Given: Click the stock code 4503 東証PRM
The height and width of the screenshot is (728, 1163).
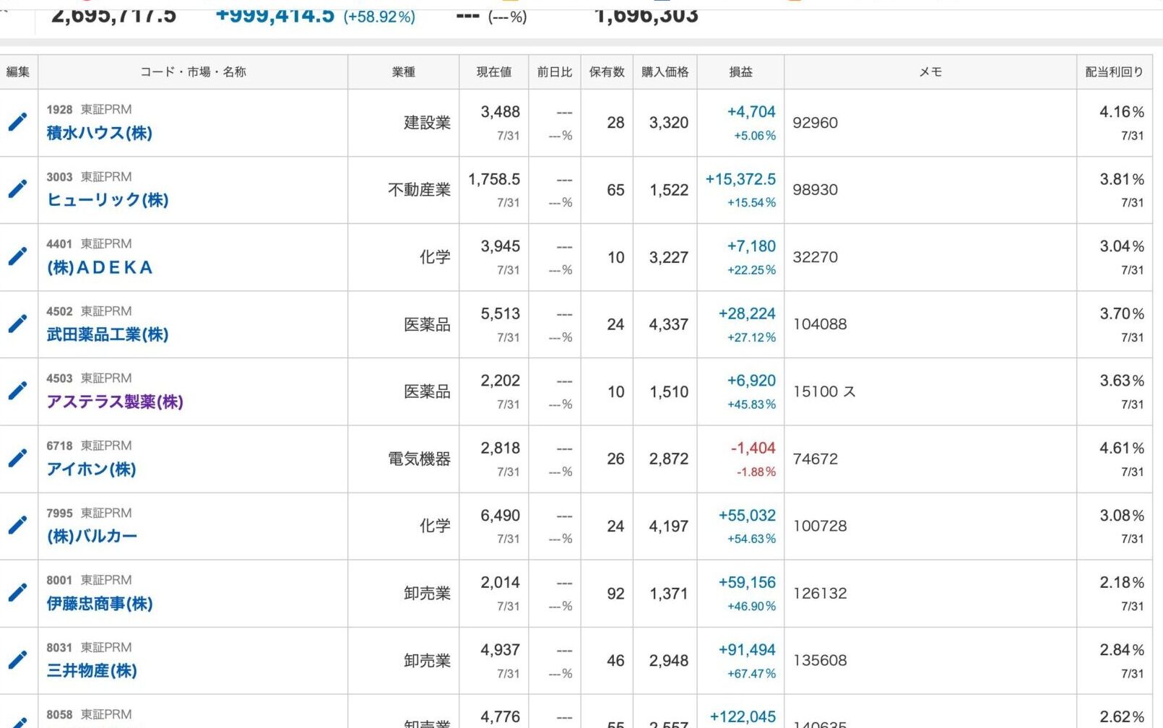Looking at the screenshot, I should [89, 378].
